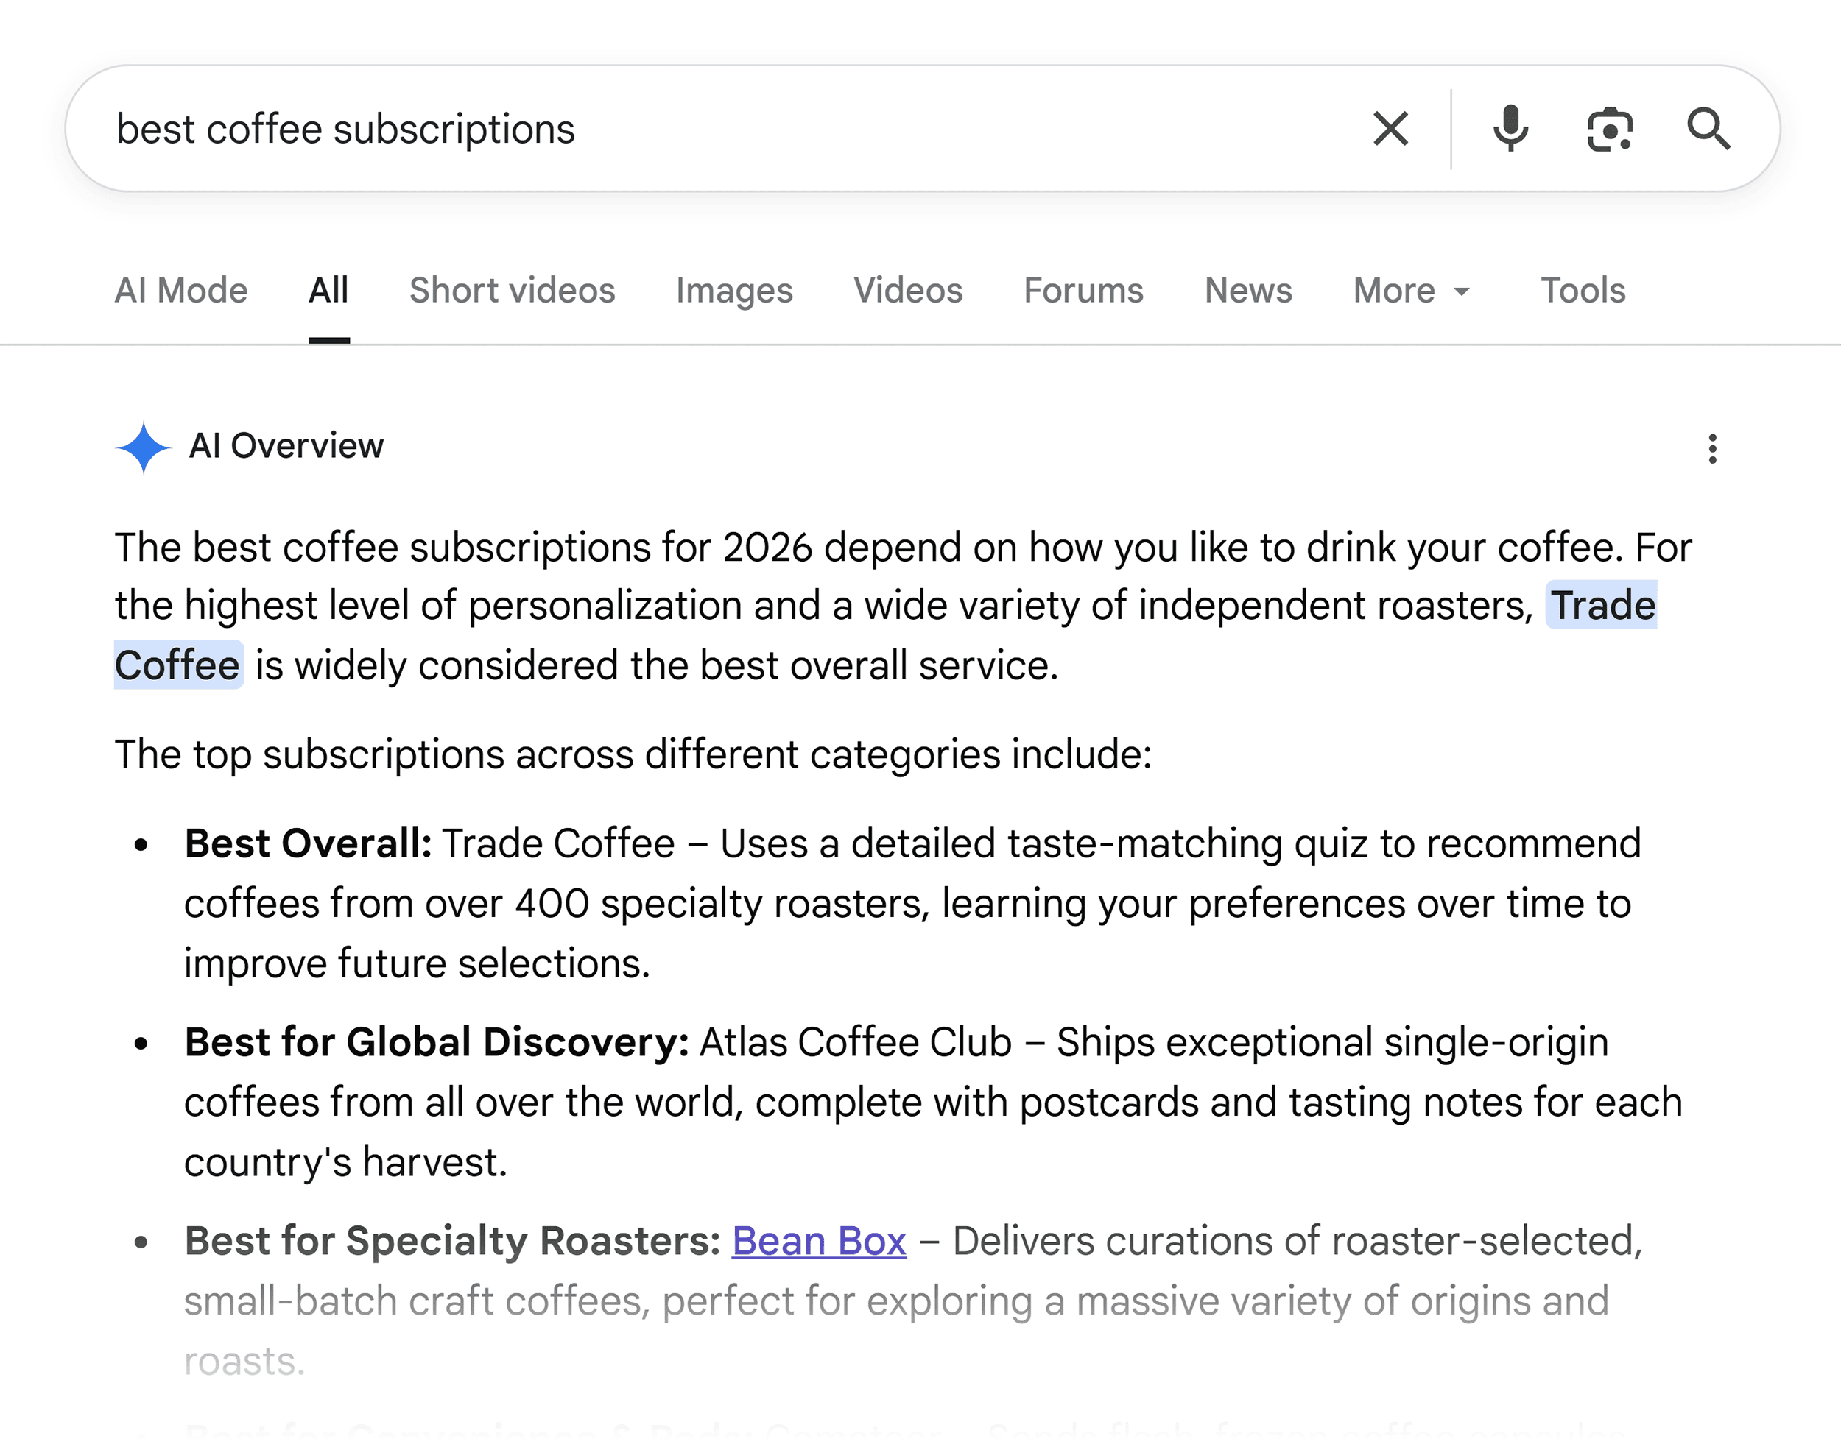The width and height of the screenshot is (1841, 1447).
Task: Click 'Best for Specialty Roasters:' label
Action: click(x=453, y=1241)
